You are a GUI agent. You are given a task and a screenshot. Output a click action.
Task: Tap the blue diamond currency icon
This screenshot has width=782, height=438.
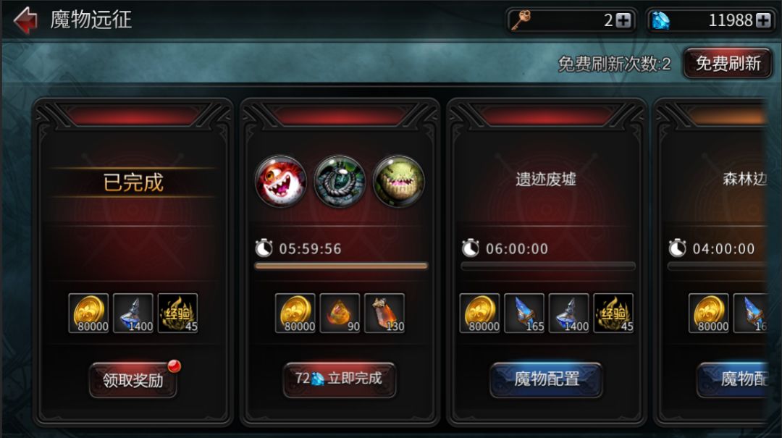tap(661, 20)
